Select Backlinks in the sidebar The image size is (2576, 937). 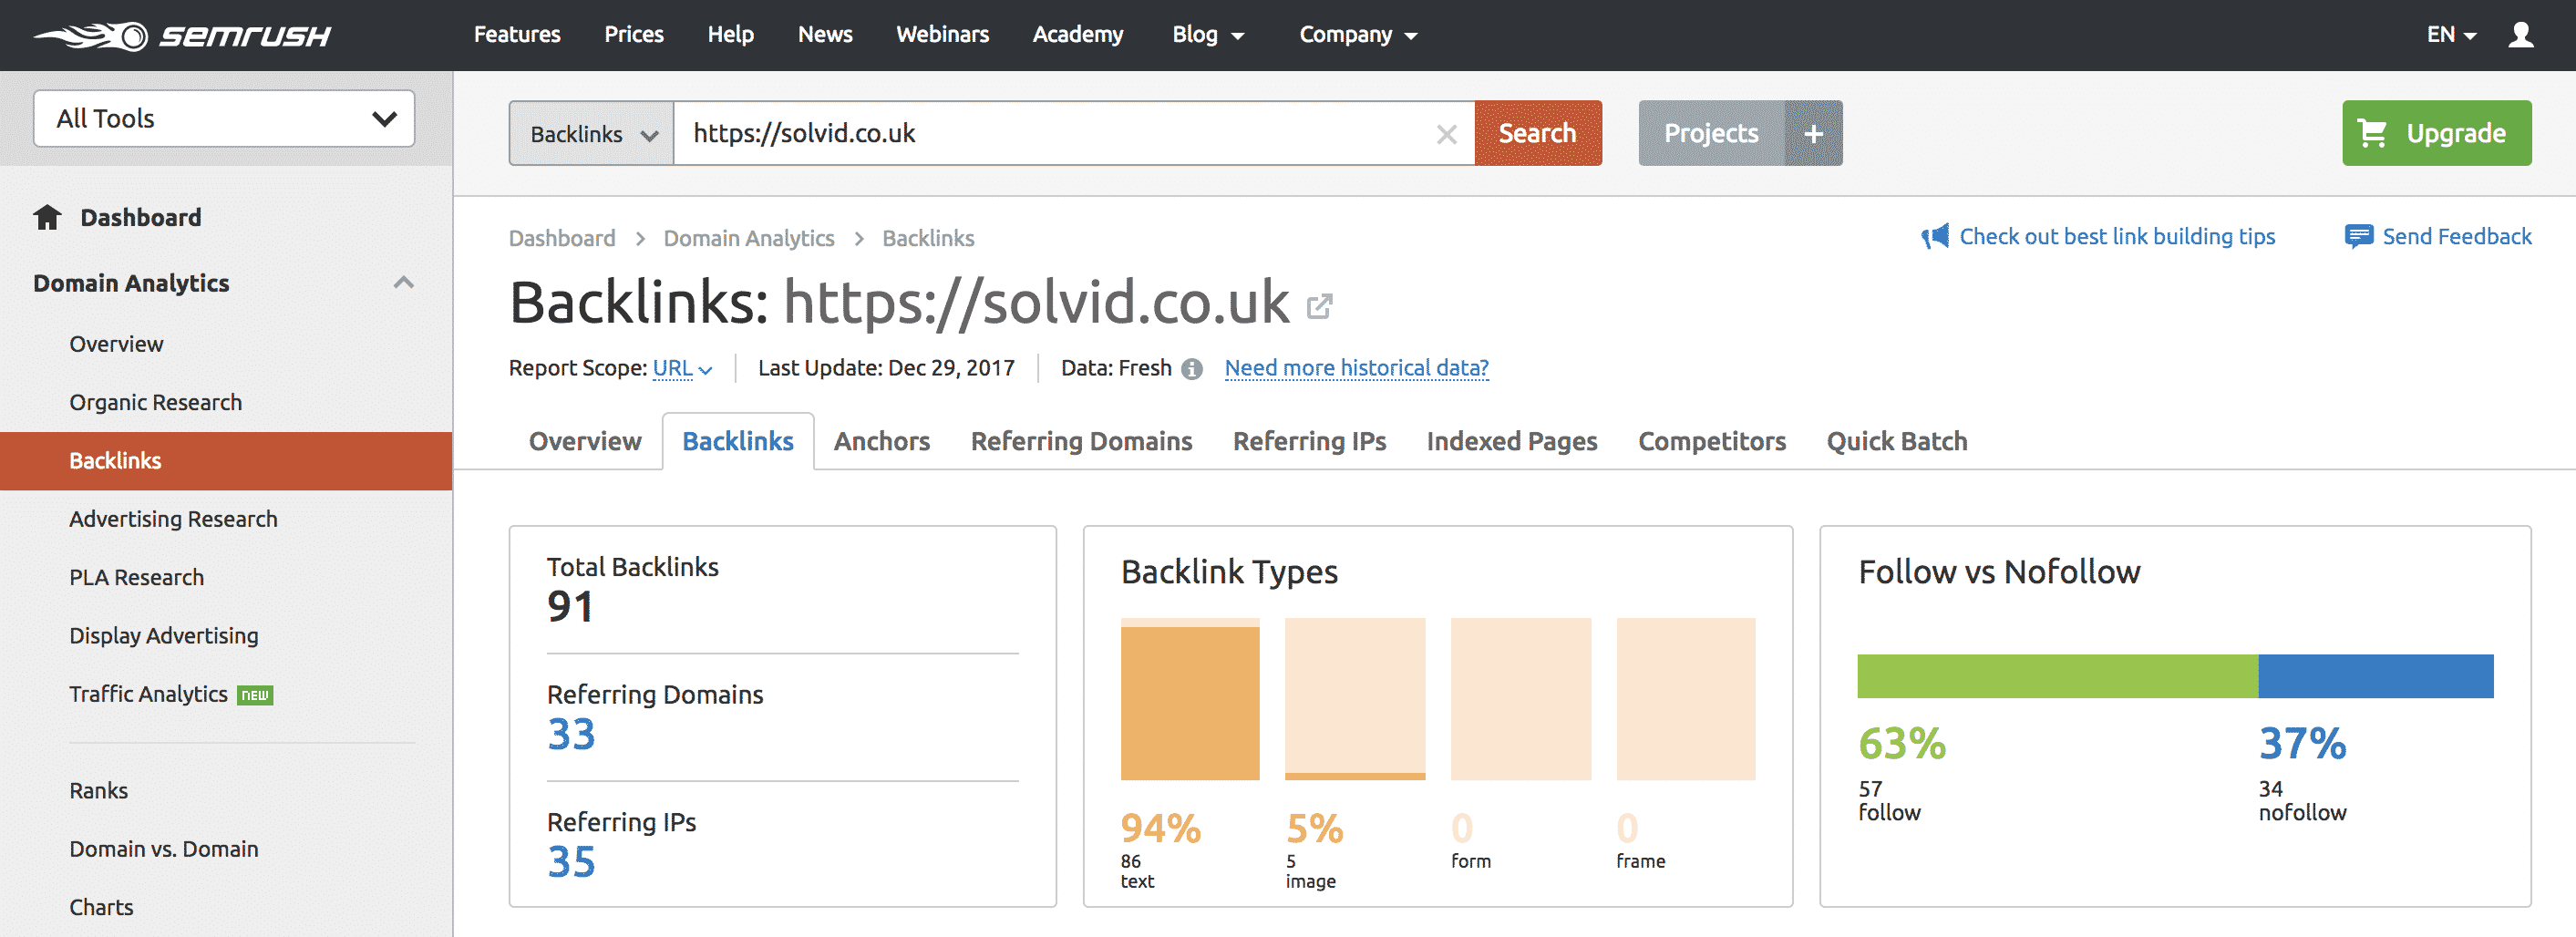(x=226, y=461)
